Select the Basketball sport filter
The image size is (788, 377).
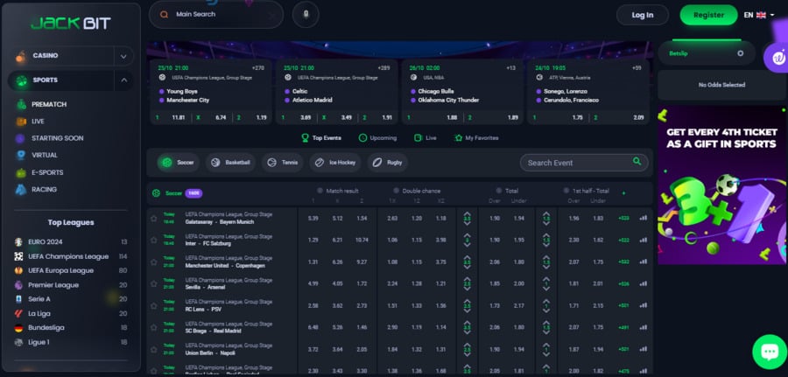pos(230,163)
